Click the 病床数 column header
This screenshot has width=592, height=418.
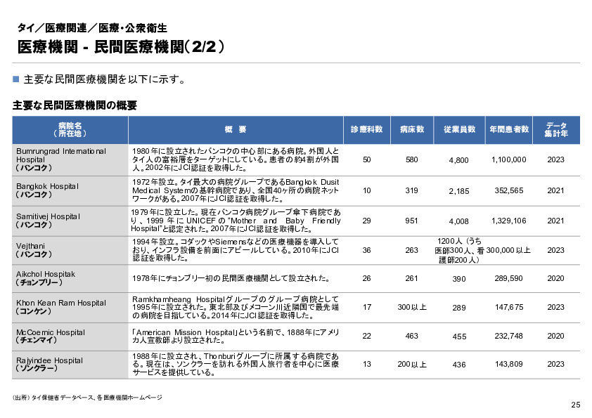[413, 129]
